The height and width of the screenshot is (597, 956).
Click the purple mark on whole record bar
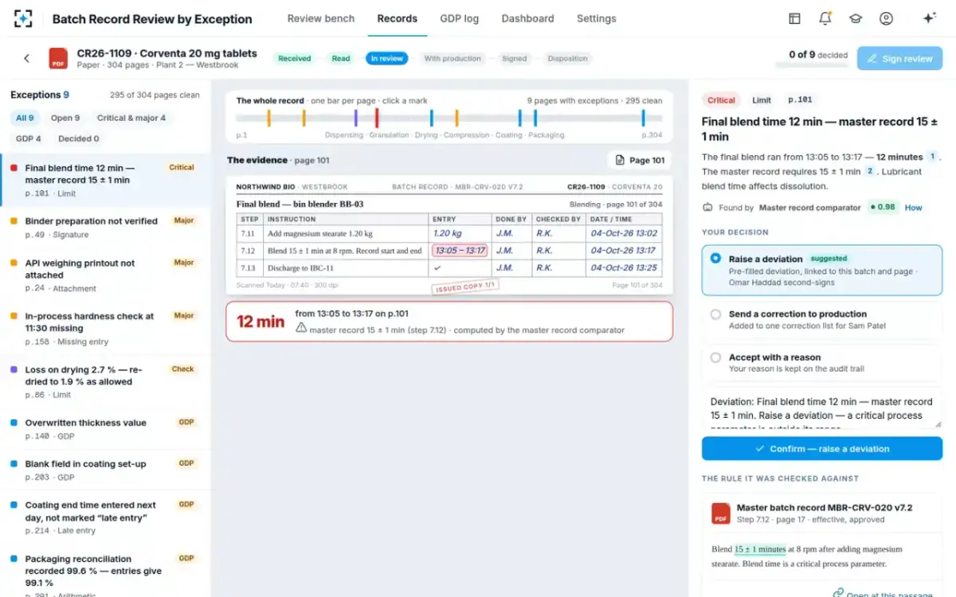tap(356, 119)
